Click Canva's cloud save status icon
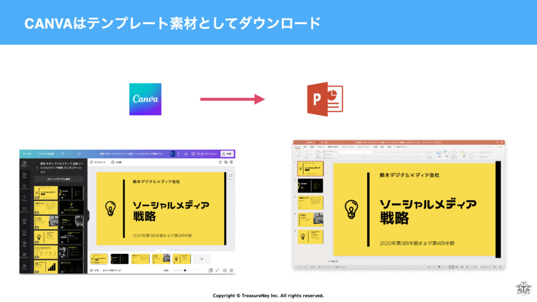Image resolution: width=537 pixels, height=302 pixels. (79, 154)
